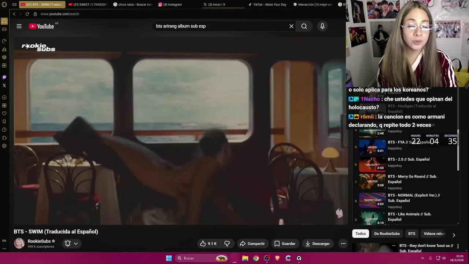Play BTS - NORMAL (Explicit Ver.) entry
Image resolution: width=469 pixels, height=264 pixels.
pos(405,201)
